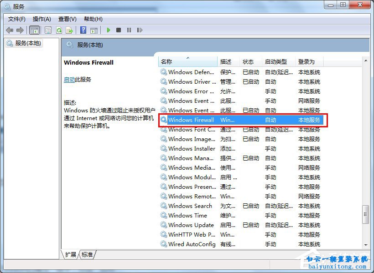Viewport: 374px width, 273px height.
Task: Refresh the services list
Action: point(59,30)
